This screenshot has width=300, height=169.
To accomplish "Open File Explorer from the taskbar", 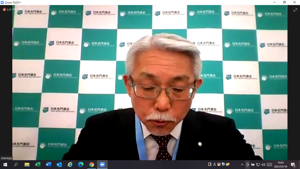I will click(x=27, y=165).
